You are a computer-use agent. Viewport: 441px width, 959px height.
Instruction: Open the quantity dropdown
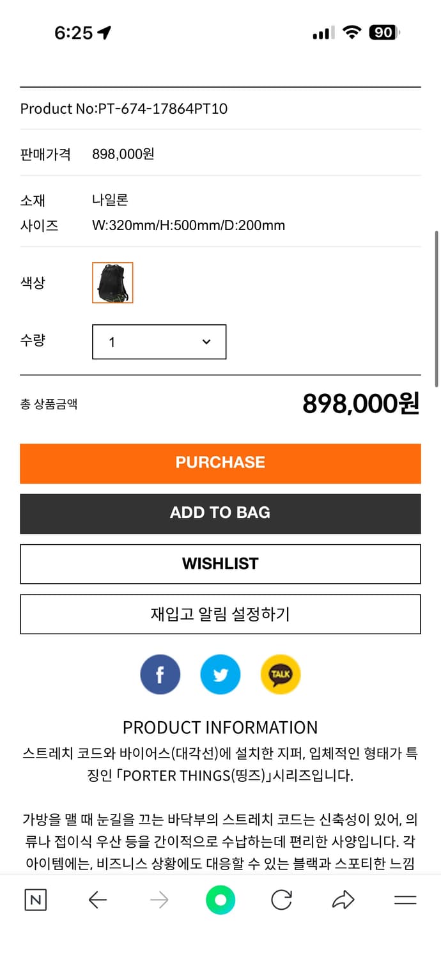click(159, 342)
